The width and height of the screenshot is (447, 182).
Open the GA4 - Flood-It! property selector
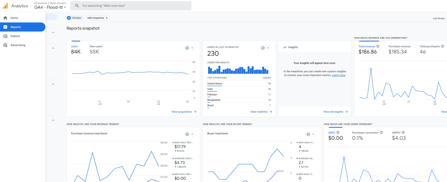coord(50,7)
